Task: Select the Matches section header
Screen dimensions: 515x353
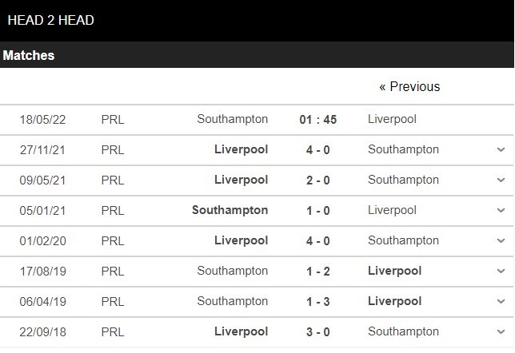Action: (29, 55)
